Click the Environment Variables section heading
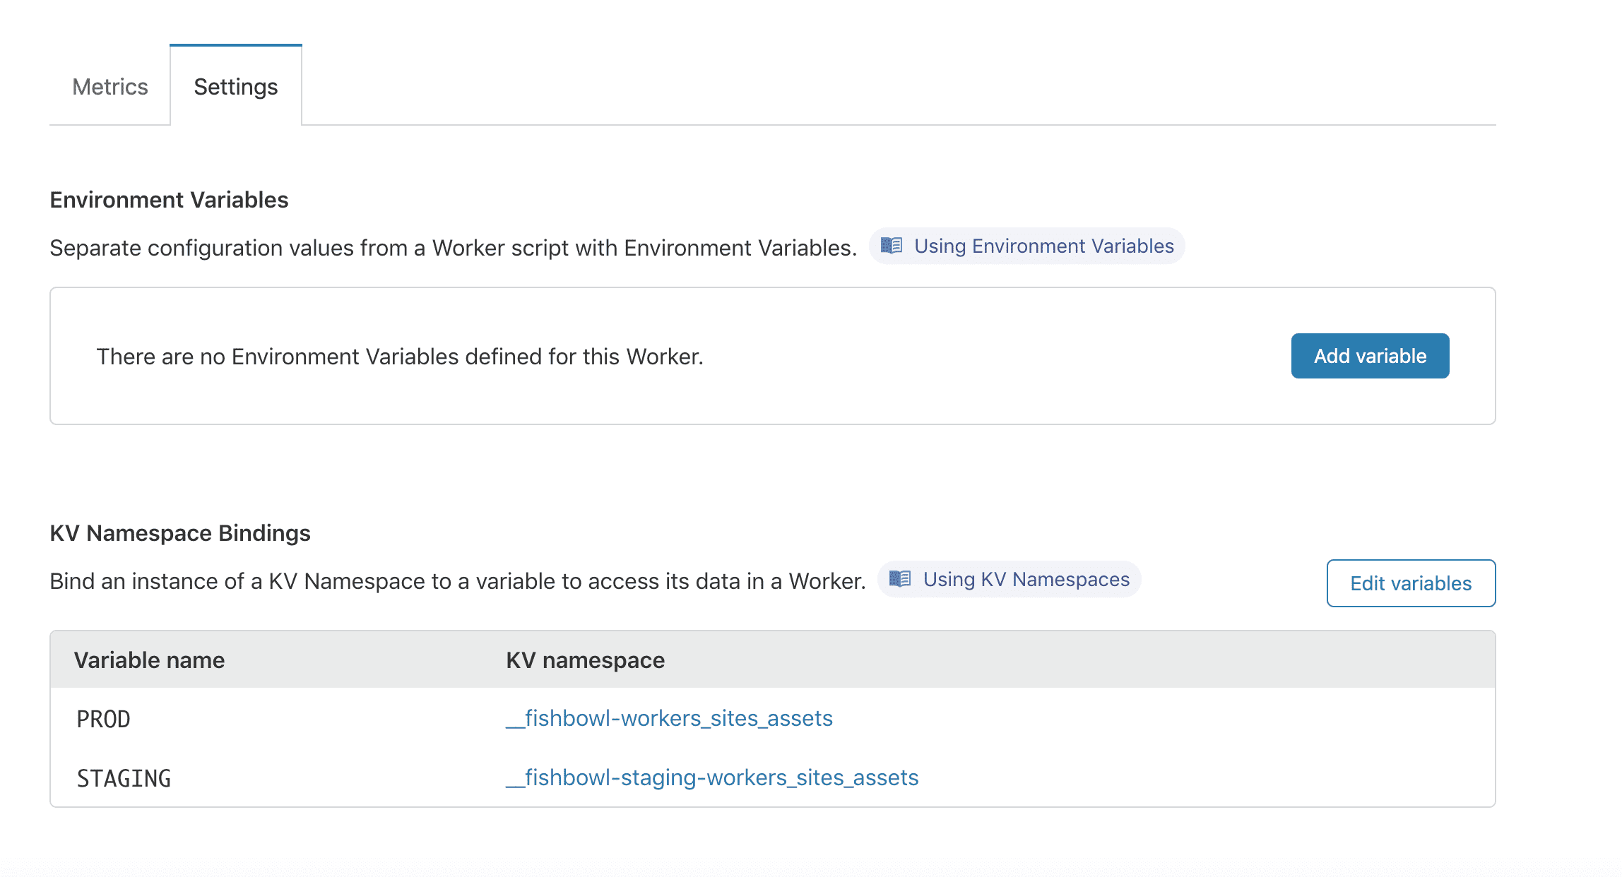Image resolution: width=1622 pixels, height=877 pixels. click(169, 200)
